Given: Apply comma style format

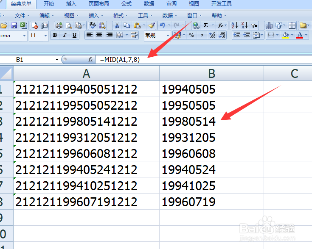Looking at the screenshot, I should (202, 35).
